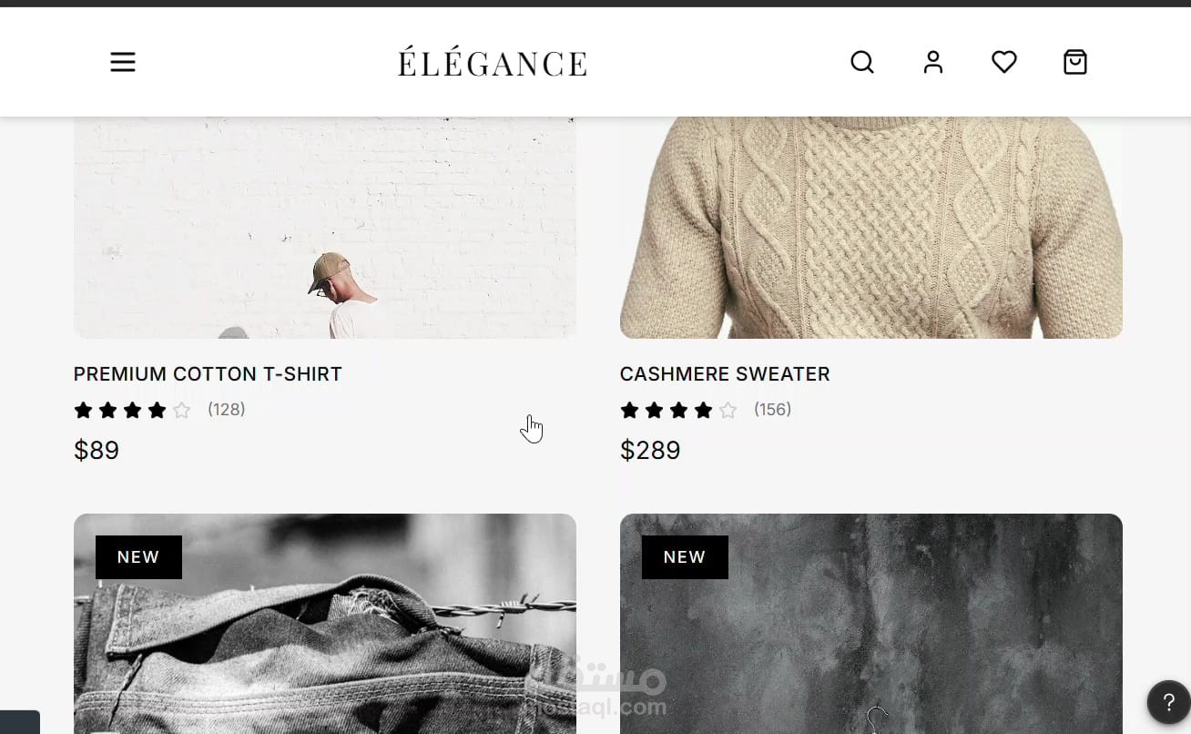The image size is (1191, 734).
Task: Open the user account icon
Action: click(933, 62)
